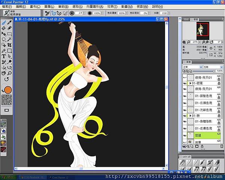225x180 pixels.
Task: Click the Navigator canvas thumbnail
Action: [x=203, y=31]
